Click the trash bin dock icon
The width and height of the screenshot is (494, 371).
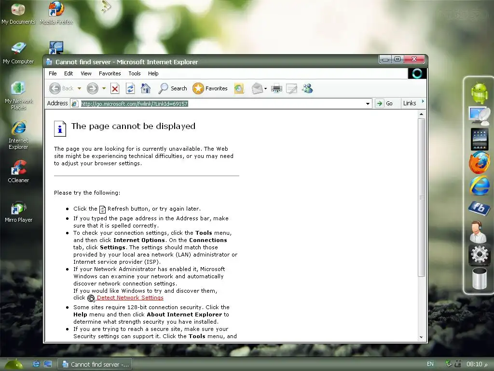point(479,278)
